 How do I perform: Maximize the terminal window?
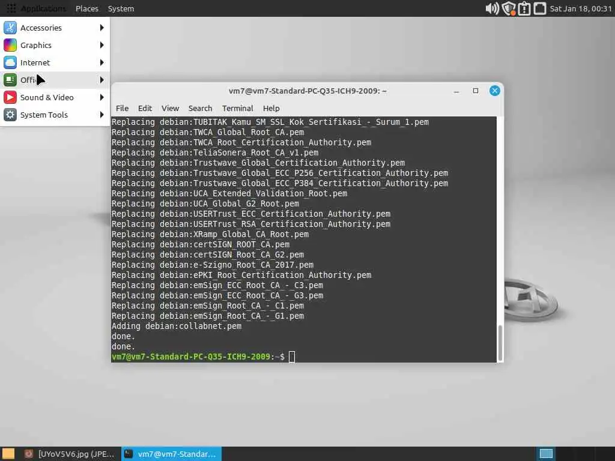click(x=476, y=91)
